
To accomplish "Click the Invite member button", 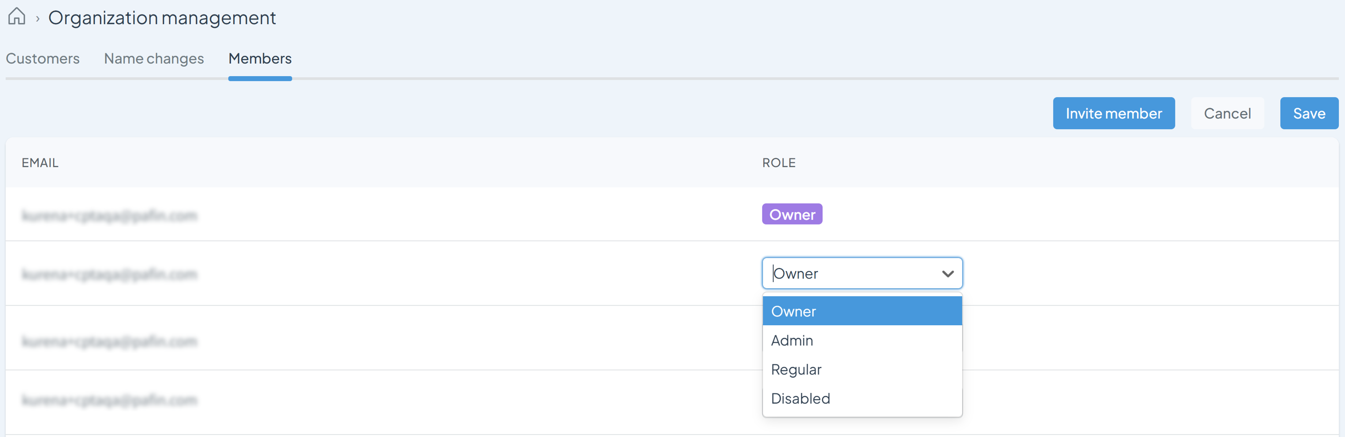I will 1114,113.
